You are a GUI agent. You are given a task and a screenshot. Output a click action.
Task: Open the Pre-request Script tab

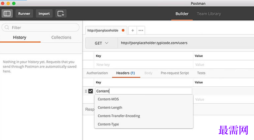[175, 73]
